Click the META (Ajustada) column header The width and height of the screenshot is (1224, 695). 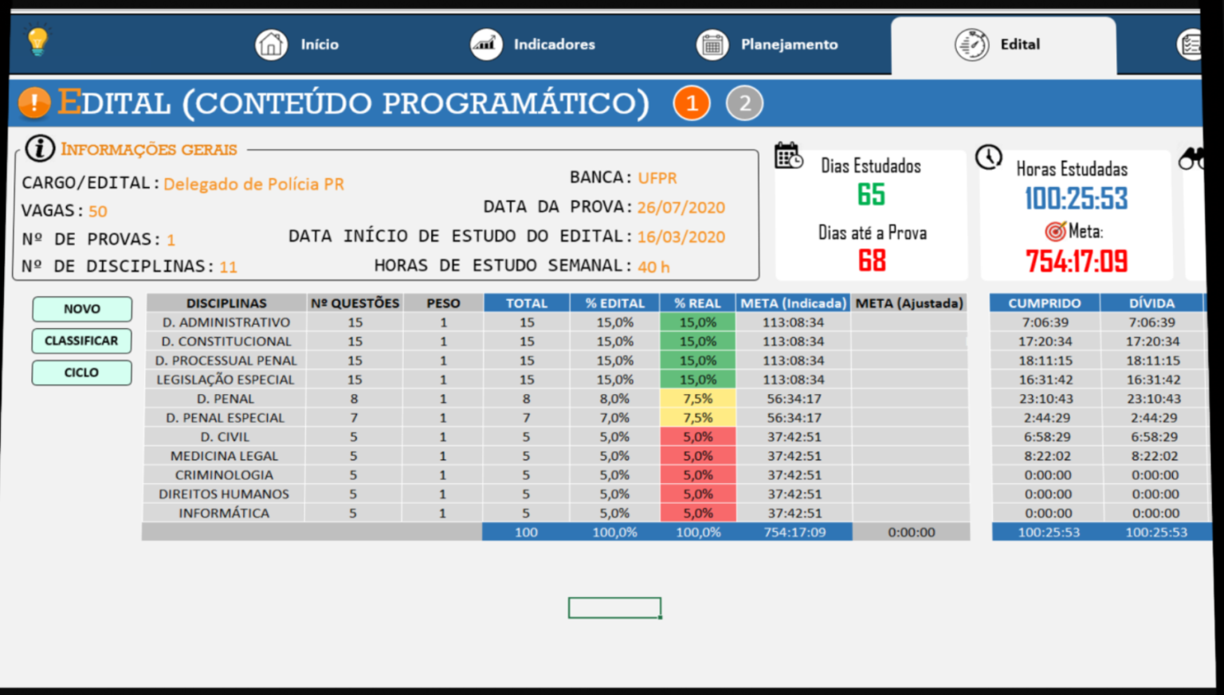909,303
